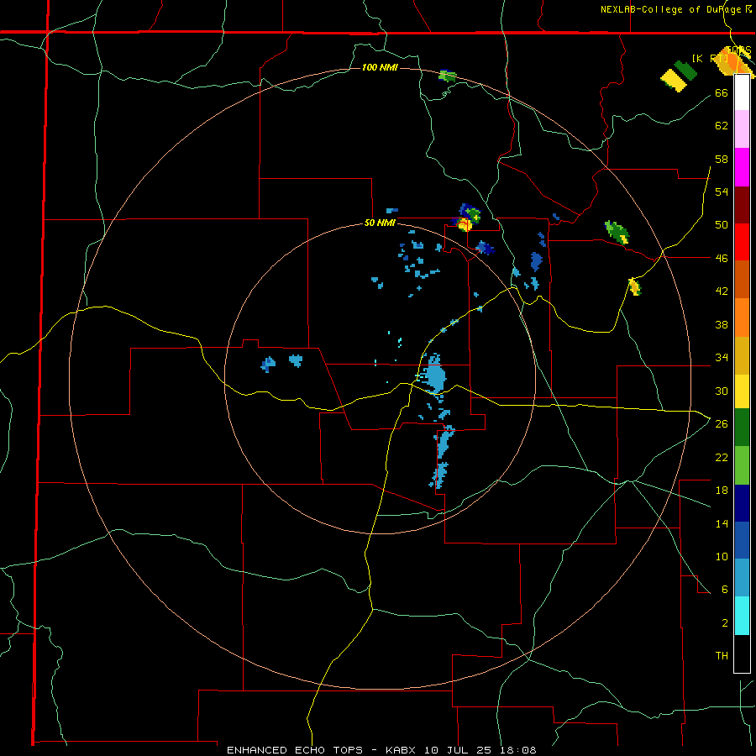This screenshot has height=756, width=756.
Task: Click the dark orange color scale swatch
Action: (742, 279)
